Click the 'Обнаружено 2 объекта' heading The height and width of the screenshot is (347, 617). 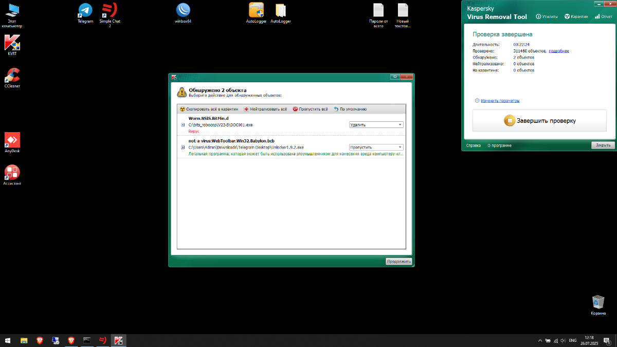tap(217, 90)
